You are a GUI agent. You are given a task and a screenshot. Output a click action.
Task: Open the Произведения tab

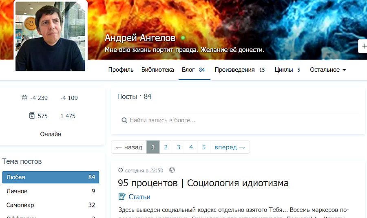click(x=240, y=70)
